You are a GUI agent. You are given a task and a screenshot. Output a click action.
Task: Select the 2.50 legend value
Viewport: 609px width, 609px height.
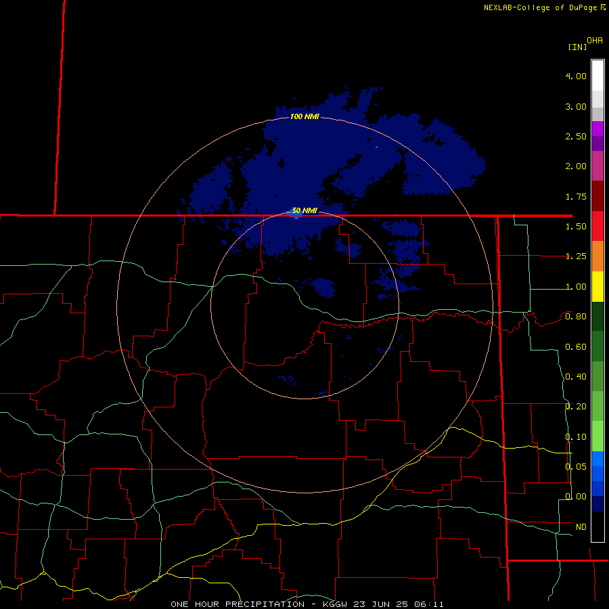tap(576, 136)
